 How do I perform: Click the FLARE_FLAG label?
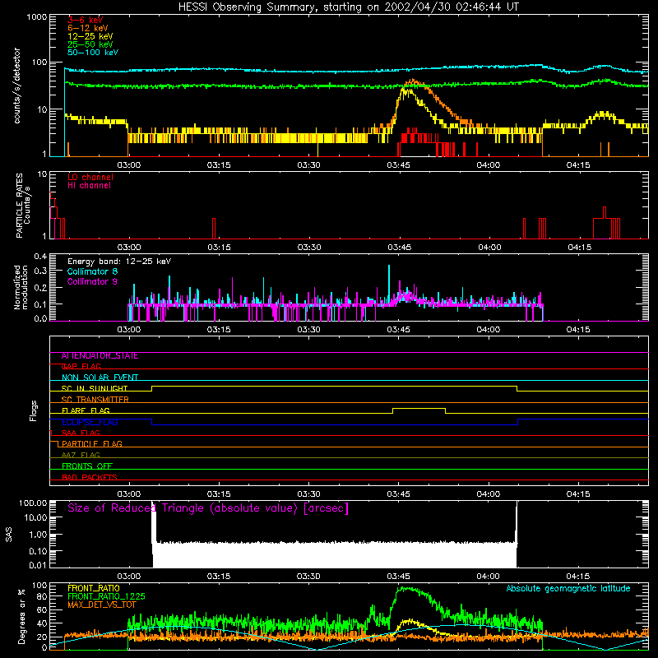(86, 410)
